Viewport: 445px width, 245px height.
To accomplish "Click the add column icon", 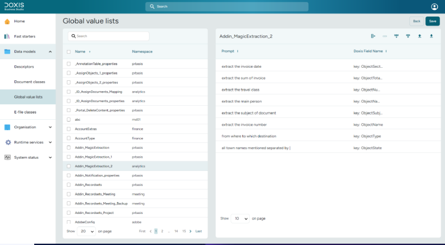I will (373, 36).
